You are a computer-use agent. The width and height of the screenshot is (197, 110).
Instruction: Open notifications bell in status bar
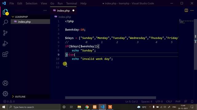192,101
